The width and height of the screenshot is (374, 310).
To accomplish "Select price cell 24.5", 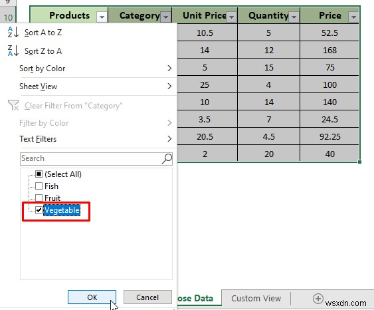I will pos(329,119).
